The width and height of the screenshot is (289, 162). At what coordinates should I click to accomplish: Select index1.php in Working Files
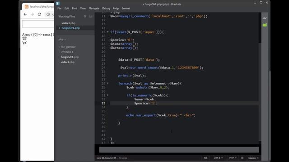pos(68,23)
